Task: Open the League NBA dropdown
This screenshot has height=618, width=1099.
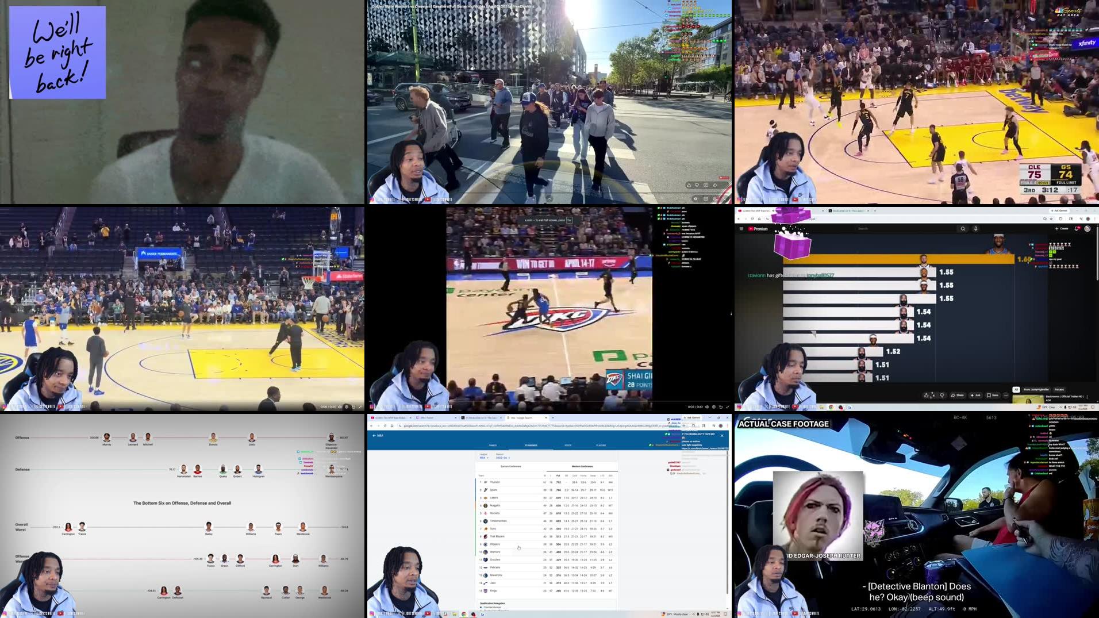Action: (485, 458)
